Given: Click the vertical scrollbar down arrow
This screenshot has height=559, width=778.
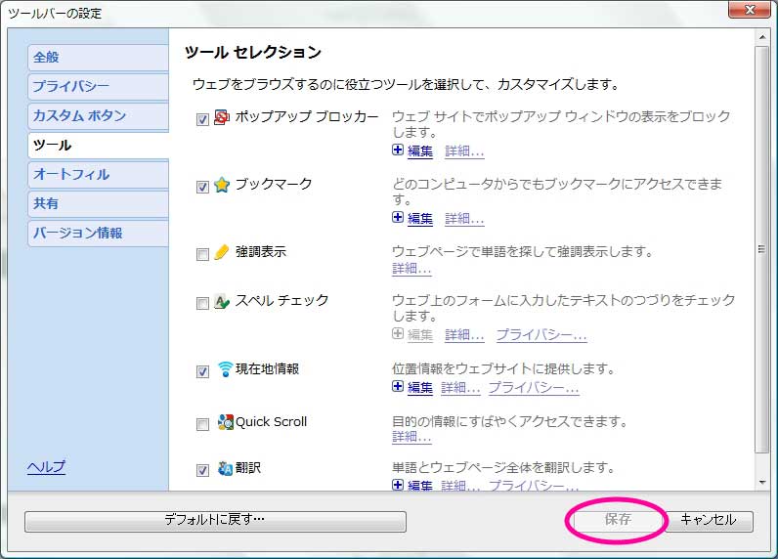Looking at the screenshot, I should [762, 482].
